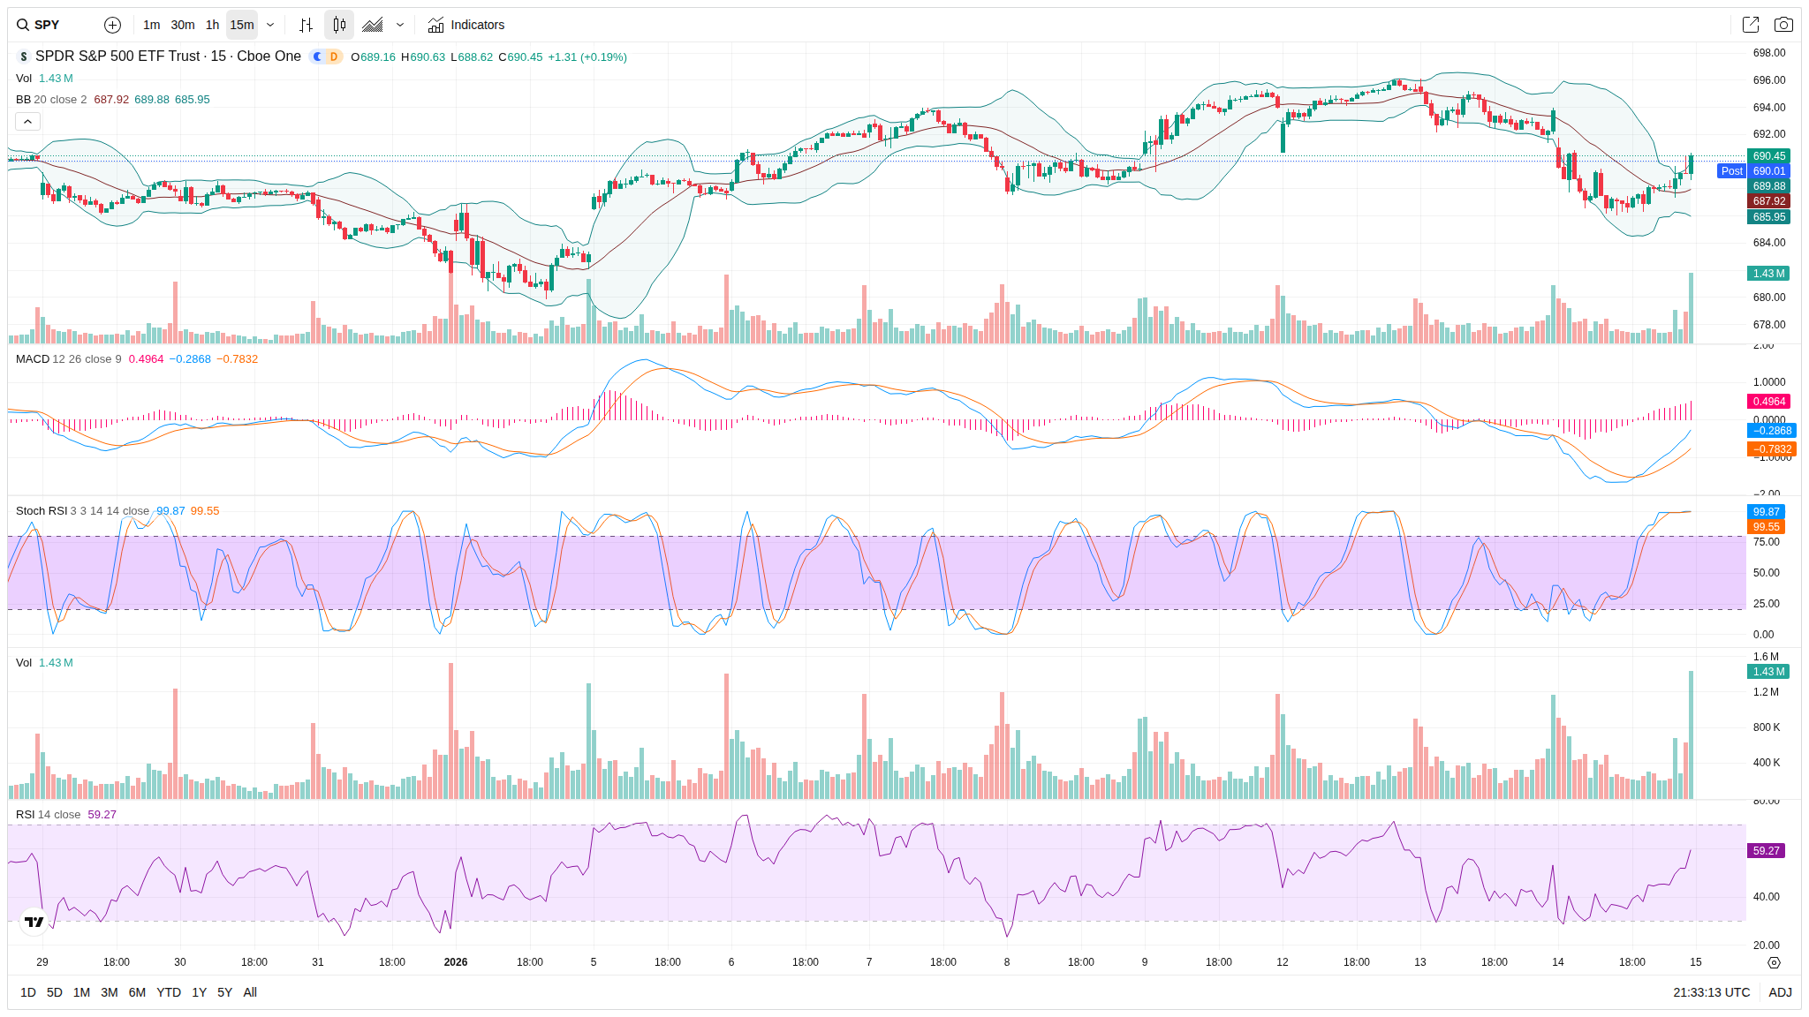Open chart settings gear near time axis

click(x=1774, y=962)
